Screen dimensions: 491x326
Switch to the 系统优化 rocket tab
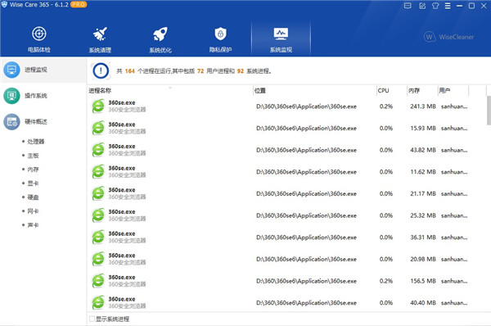click(160, 39)
